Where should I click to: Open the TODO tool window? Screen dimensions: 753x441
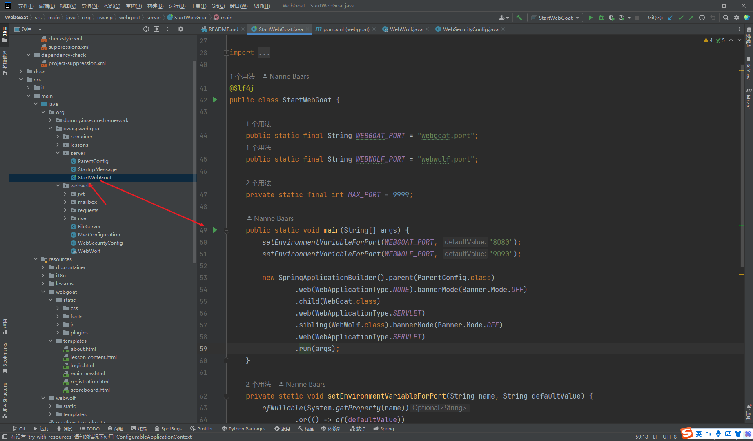90,429
